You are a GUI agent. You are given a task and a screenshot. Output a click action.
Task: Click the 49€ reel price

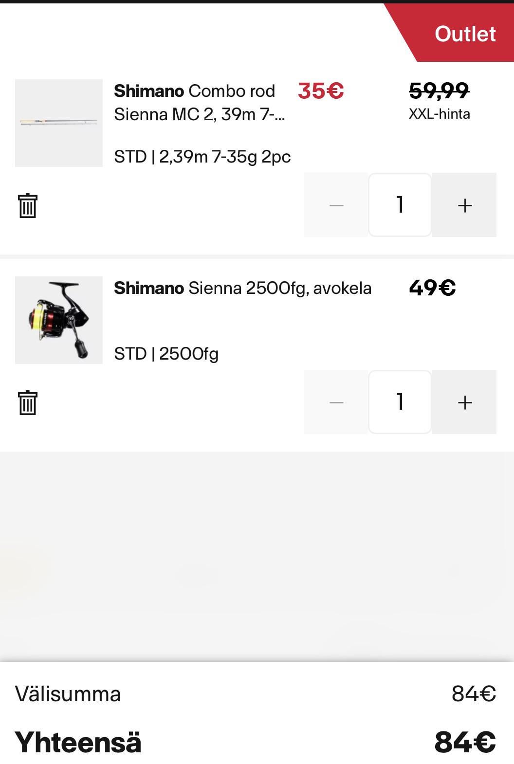point(432,288)
